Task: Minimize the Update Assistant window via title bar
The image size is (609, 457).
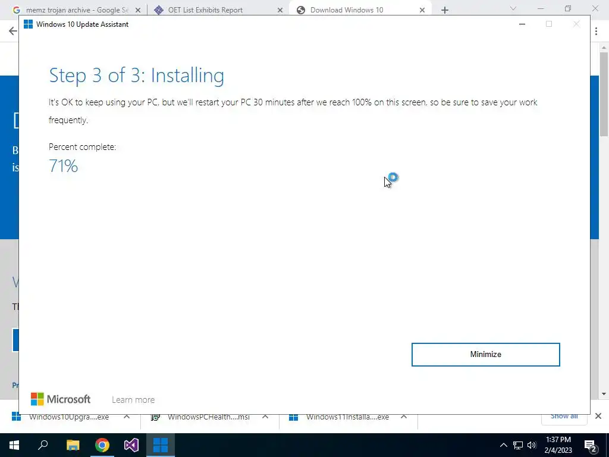Action: [522, 24]
